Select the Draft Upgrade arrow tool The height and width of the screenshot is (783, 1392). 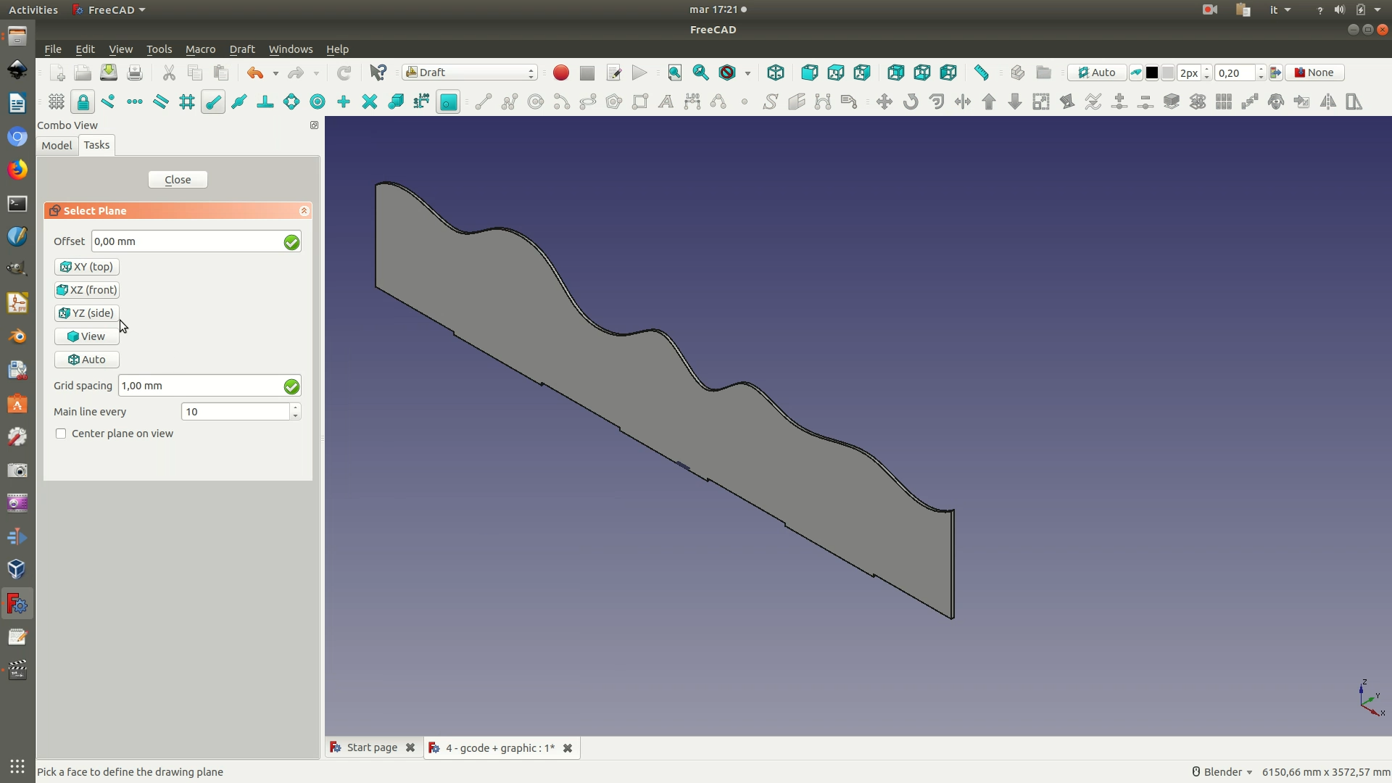(989, 102)
